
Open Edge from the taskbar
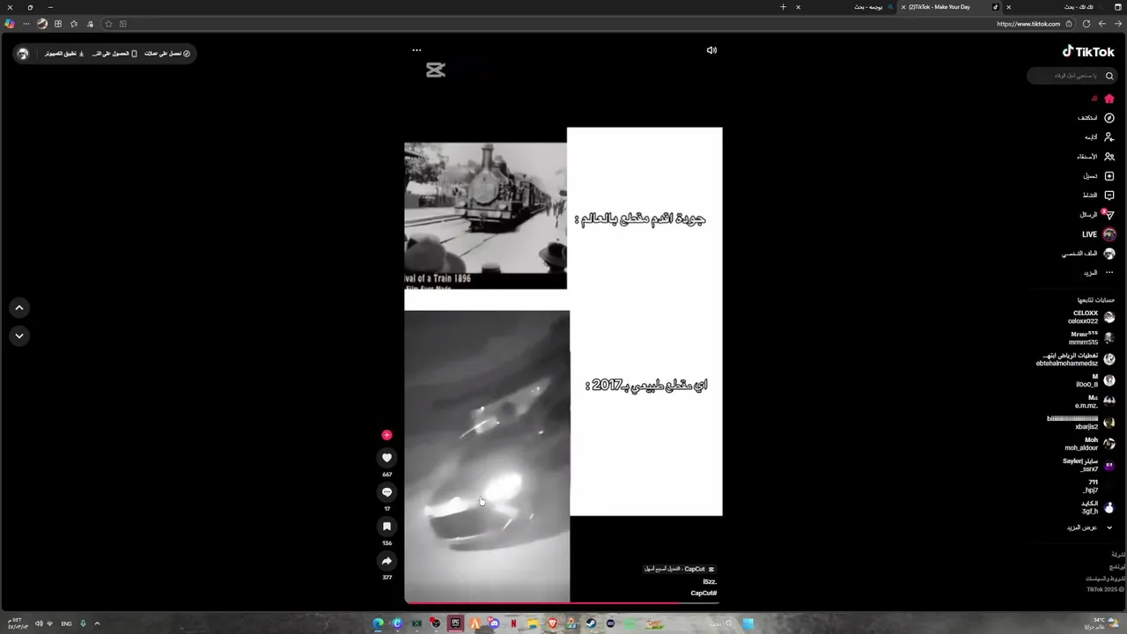pos(378,623)
